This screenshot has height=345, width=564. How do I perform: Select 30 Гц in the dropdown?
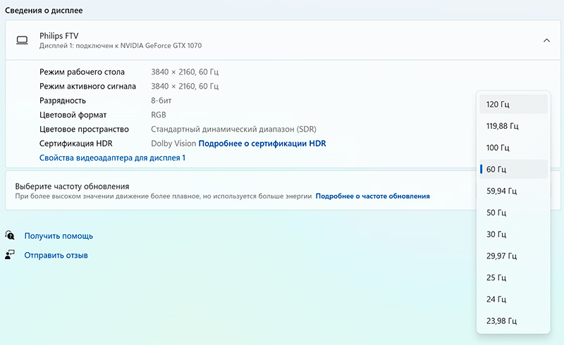click(x=513, y=234)
